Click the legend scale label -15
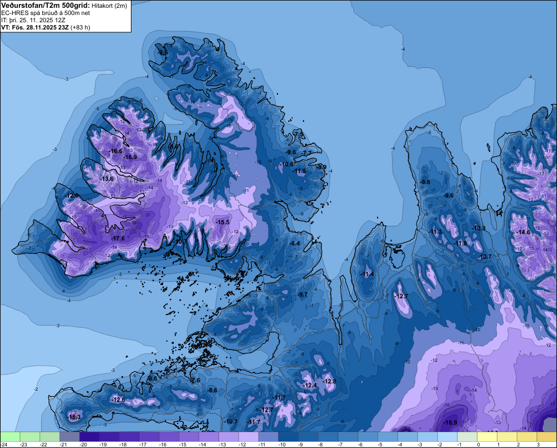557x448 pixels. tap(183, 445)
